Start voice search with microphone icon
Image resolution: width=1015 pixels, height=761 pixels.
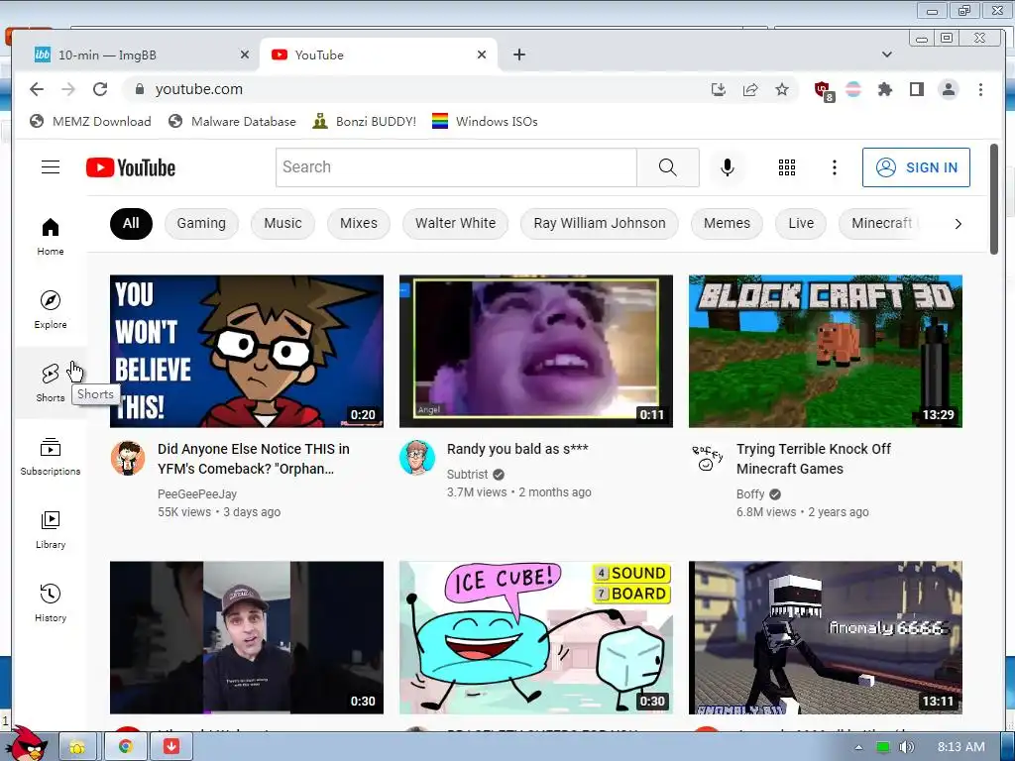(728, 166)
